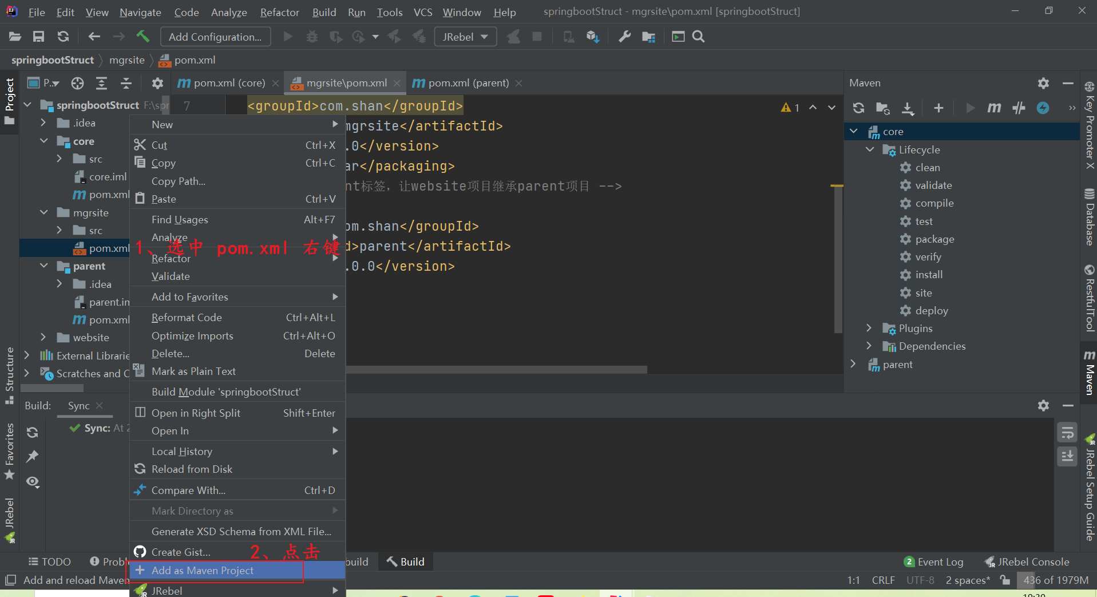Expand the .idea folder under springbootStruct

point(43,122)
